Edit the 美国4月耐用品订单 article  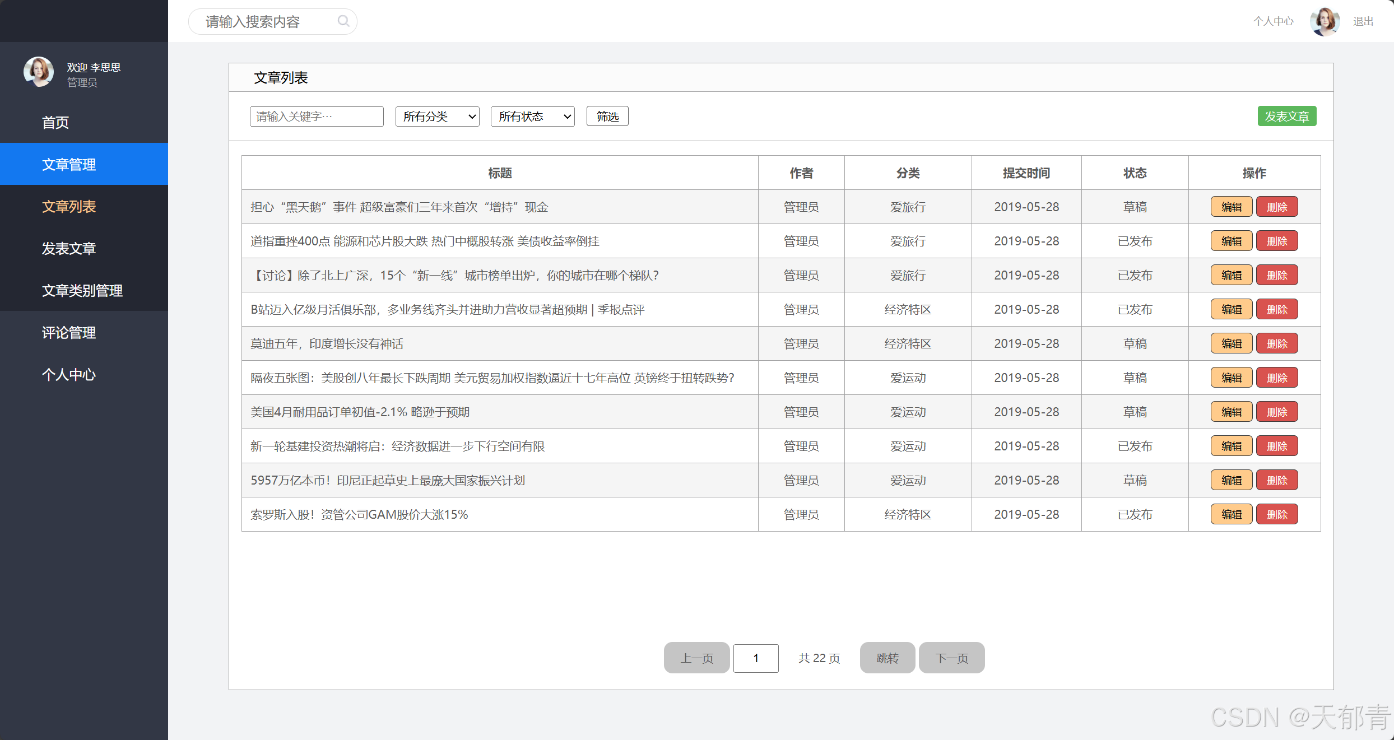pyautogui.click(x=1232, y=412)
